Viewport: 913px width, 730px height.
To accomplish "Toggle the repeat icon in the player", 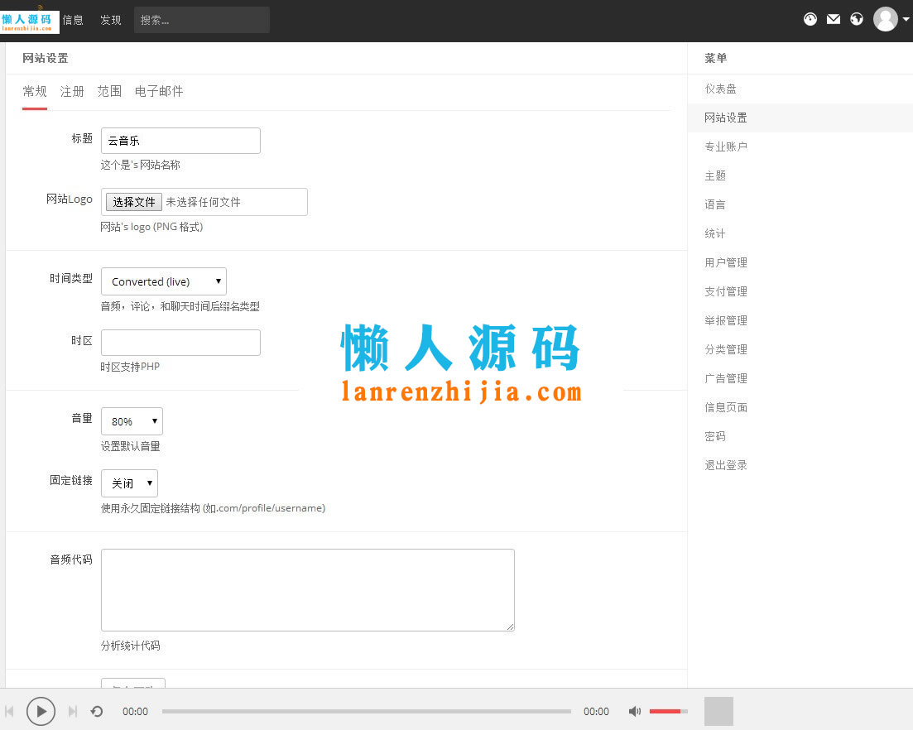I will tap(97, 711).
